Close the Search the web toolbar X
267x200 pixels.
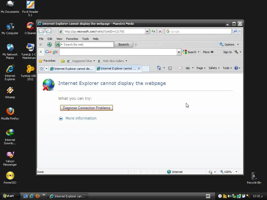pos(40,44)
